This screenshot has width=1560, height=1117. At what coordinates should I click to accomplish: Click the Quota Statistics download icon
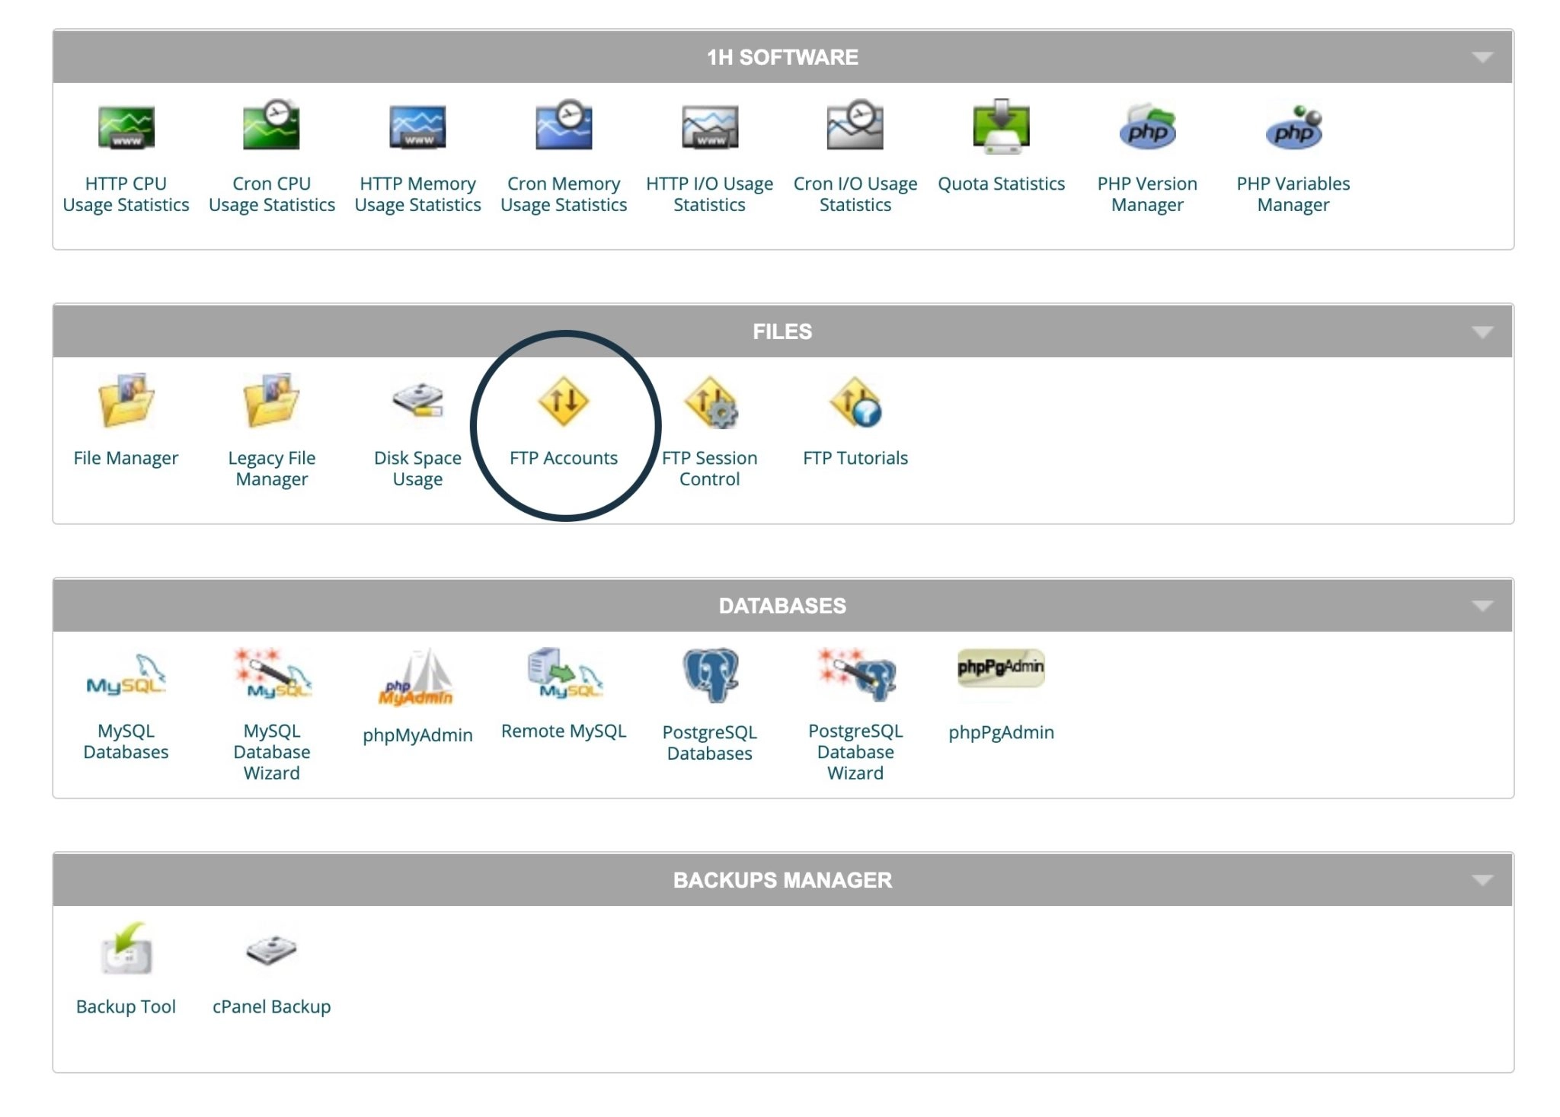pos(1001,126)
